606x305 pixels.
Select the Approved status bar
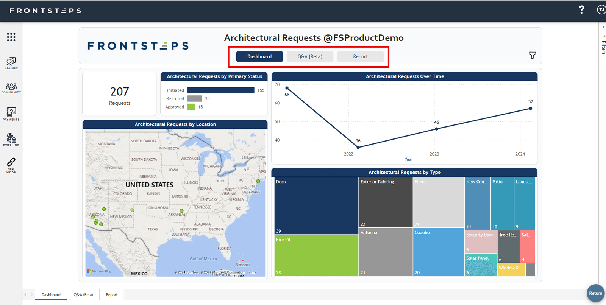[x=191, y=107]
